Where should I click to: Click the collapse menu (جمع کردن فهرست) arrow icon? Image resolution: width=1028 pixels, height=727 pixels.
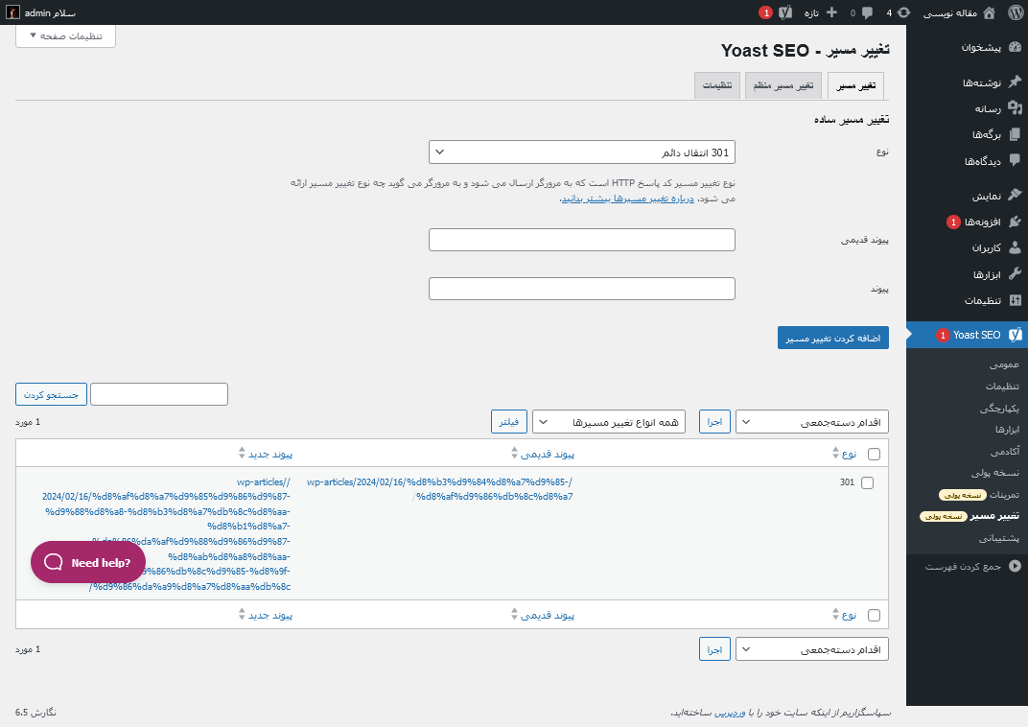[x=1015, y=567]
